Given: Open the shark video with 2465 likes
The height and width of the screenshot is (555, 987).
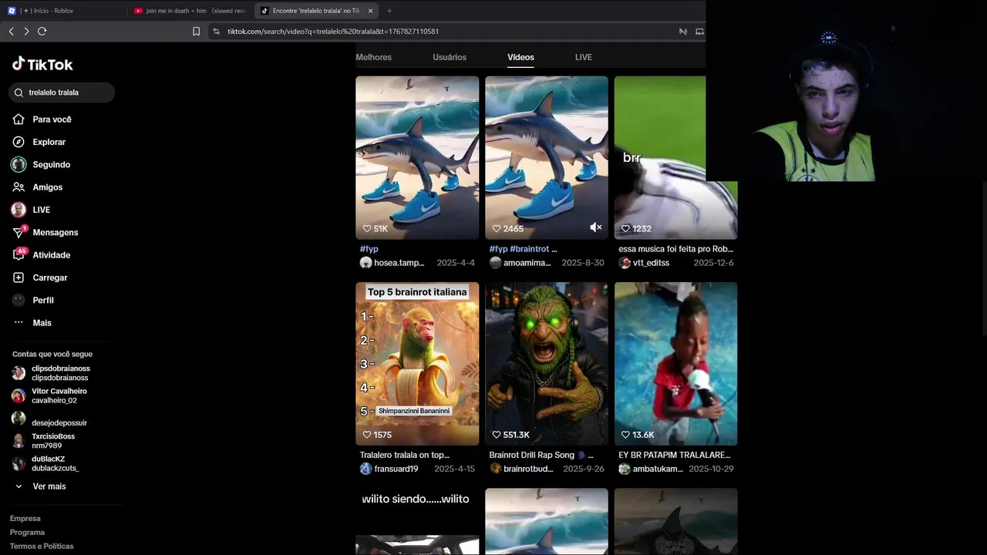Looking at the screenshot, I should coord(547,157).
